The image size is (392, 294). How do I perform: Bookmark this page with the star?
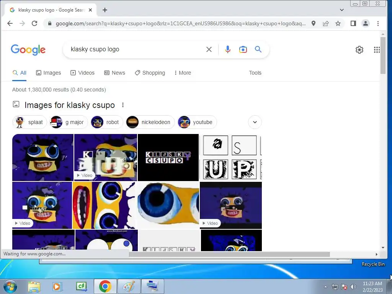click(338, 23)
